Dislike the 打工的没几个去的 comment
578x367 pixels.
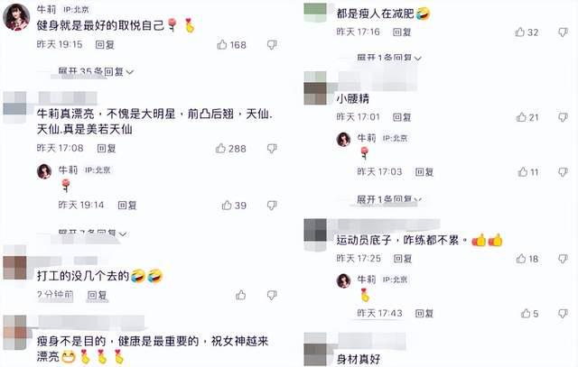tap(272, 295)
